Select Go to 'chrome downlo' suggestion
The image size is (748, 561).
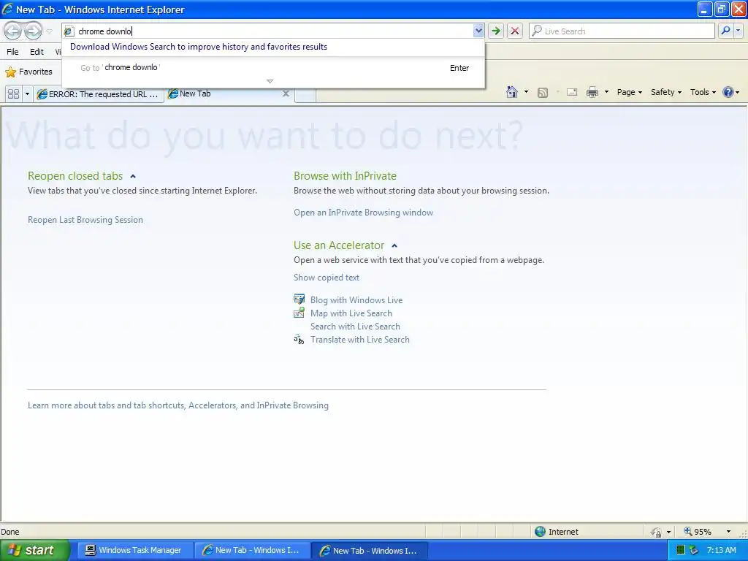click(x=273, y=68)
